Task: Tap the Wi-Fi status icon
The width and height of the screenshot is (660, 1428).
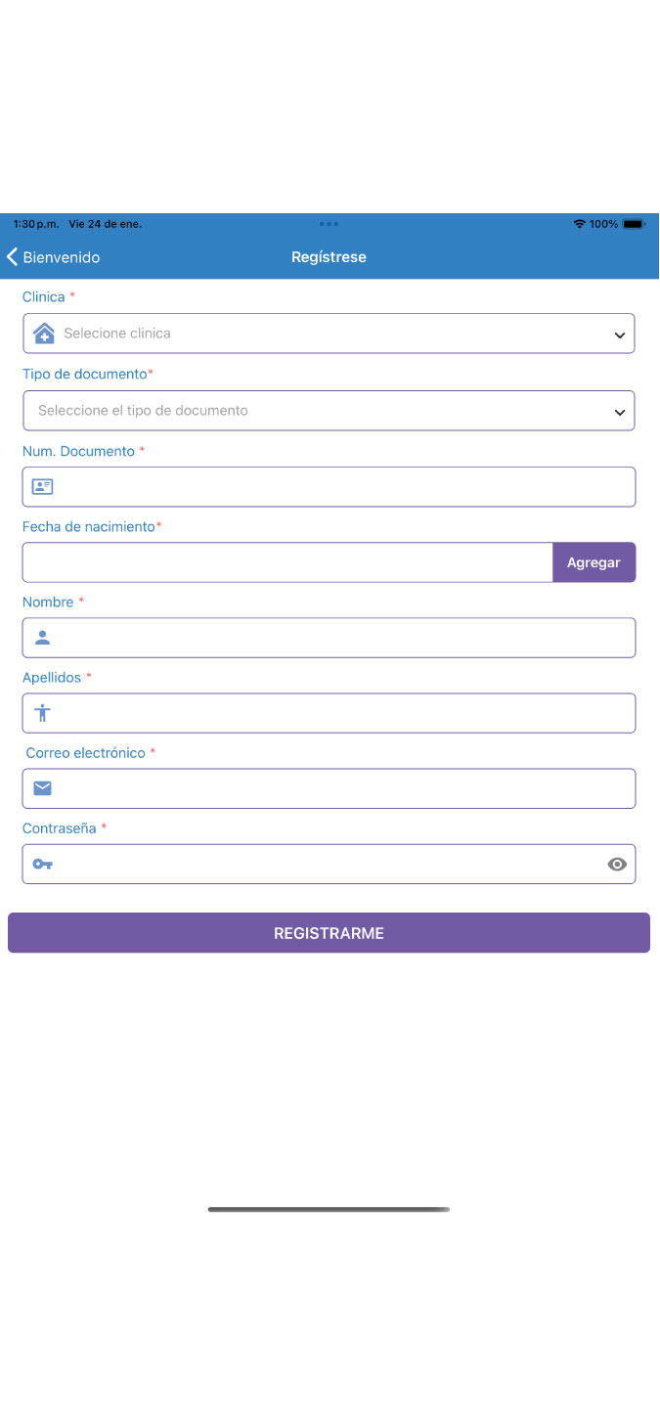Action: (x=579, y=224)
